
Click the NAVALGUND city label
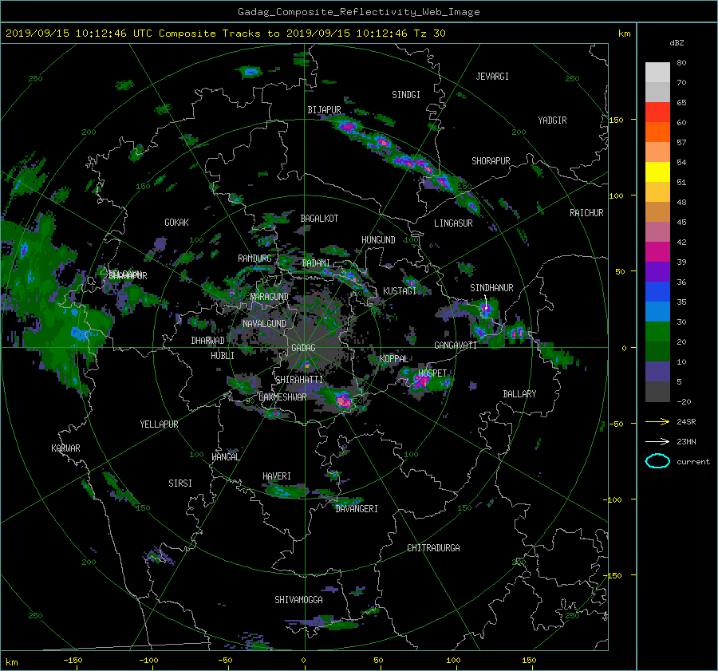click(x=264, y=324)
